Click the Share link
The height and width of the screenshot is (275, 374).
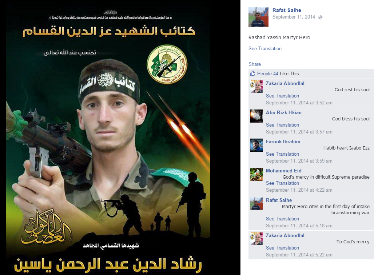coord(255,64)
